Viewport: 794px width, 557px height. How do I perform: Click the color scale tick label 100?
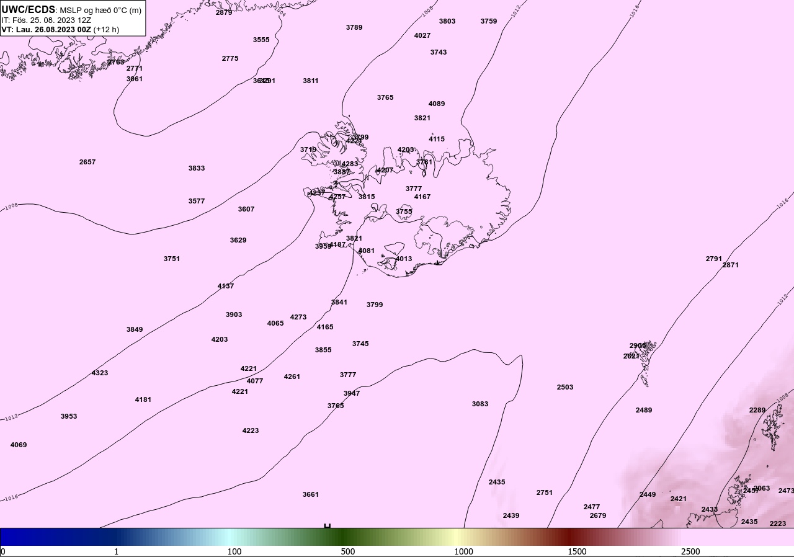[234, 551]
